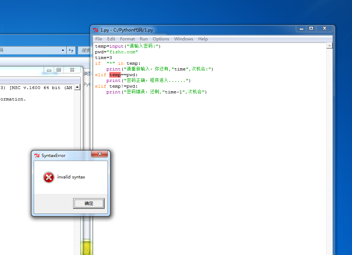Open the Help menu
Image resolution: width=352 pixels, height=255 pixels.
(x=203, y=39)
